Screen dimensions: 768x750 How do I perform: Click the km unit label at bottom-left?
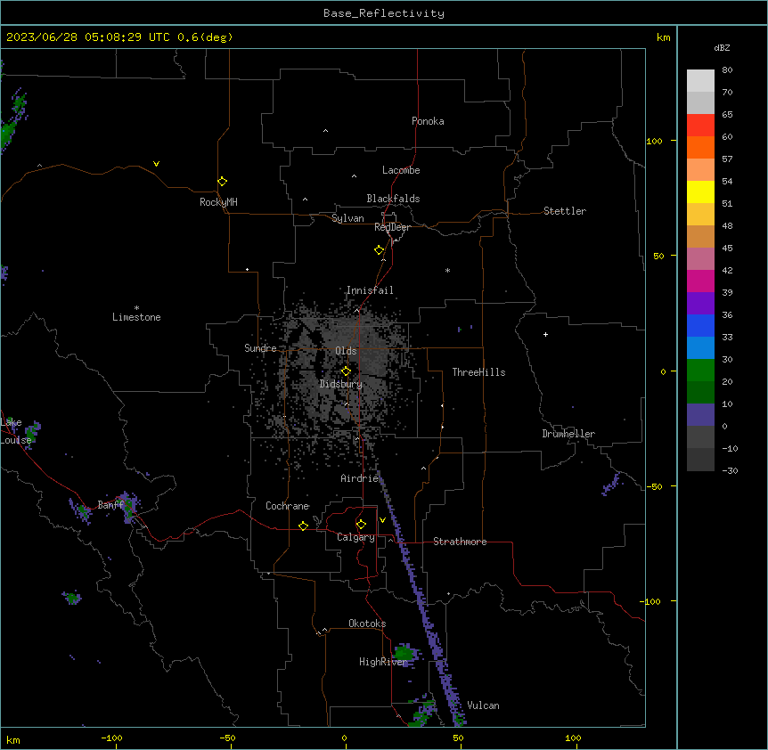[13, 739]
